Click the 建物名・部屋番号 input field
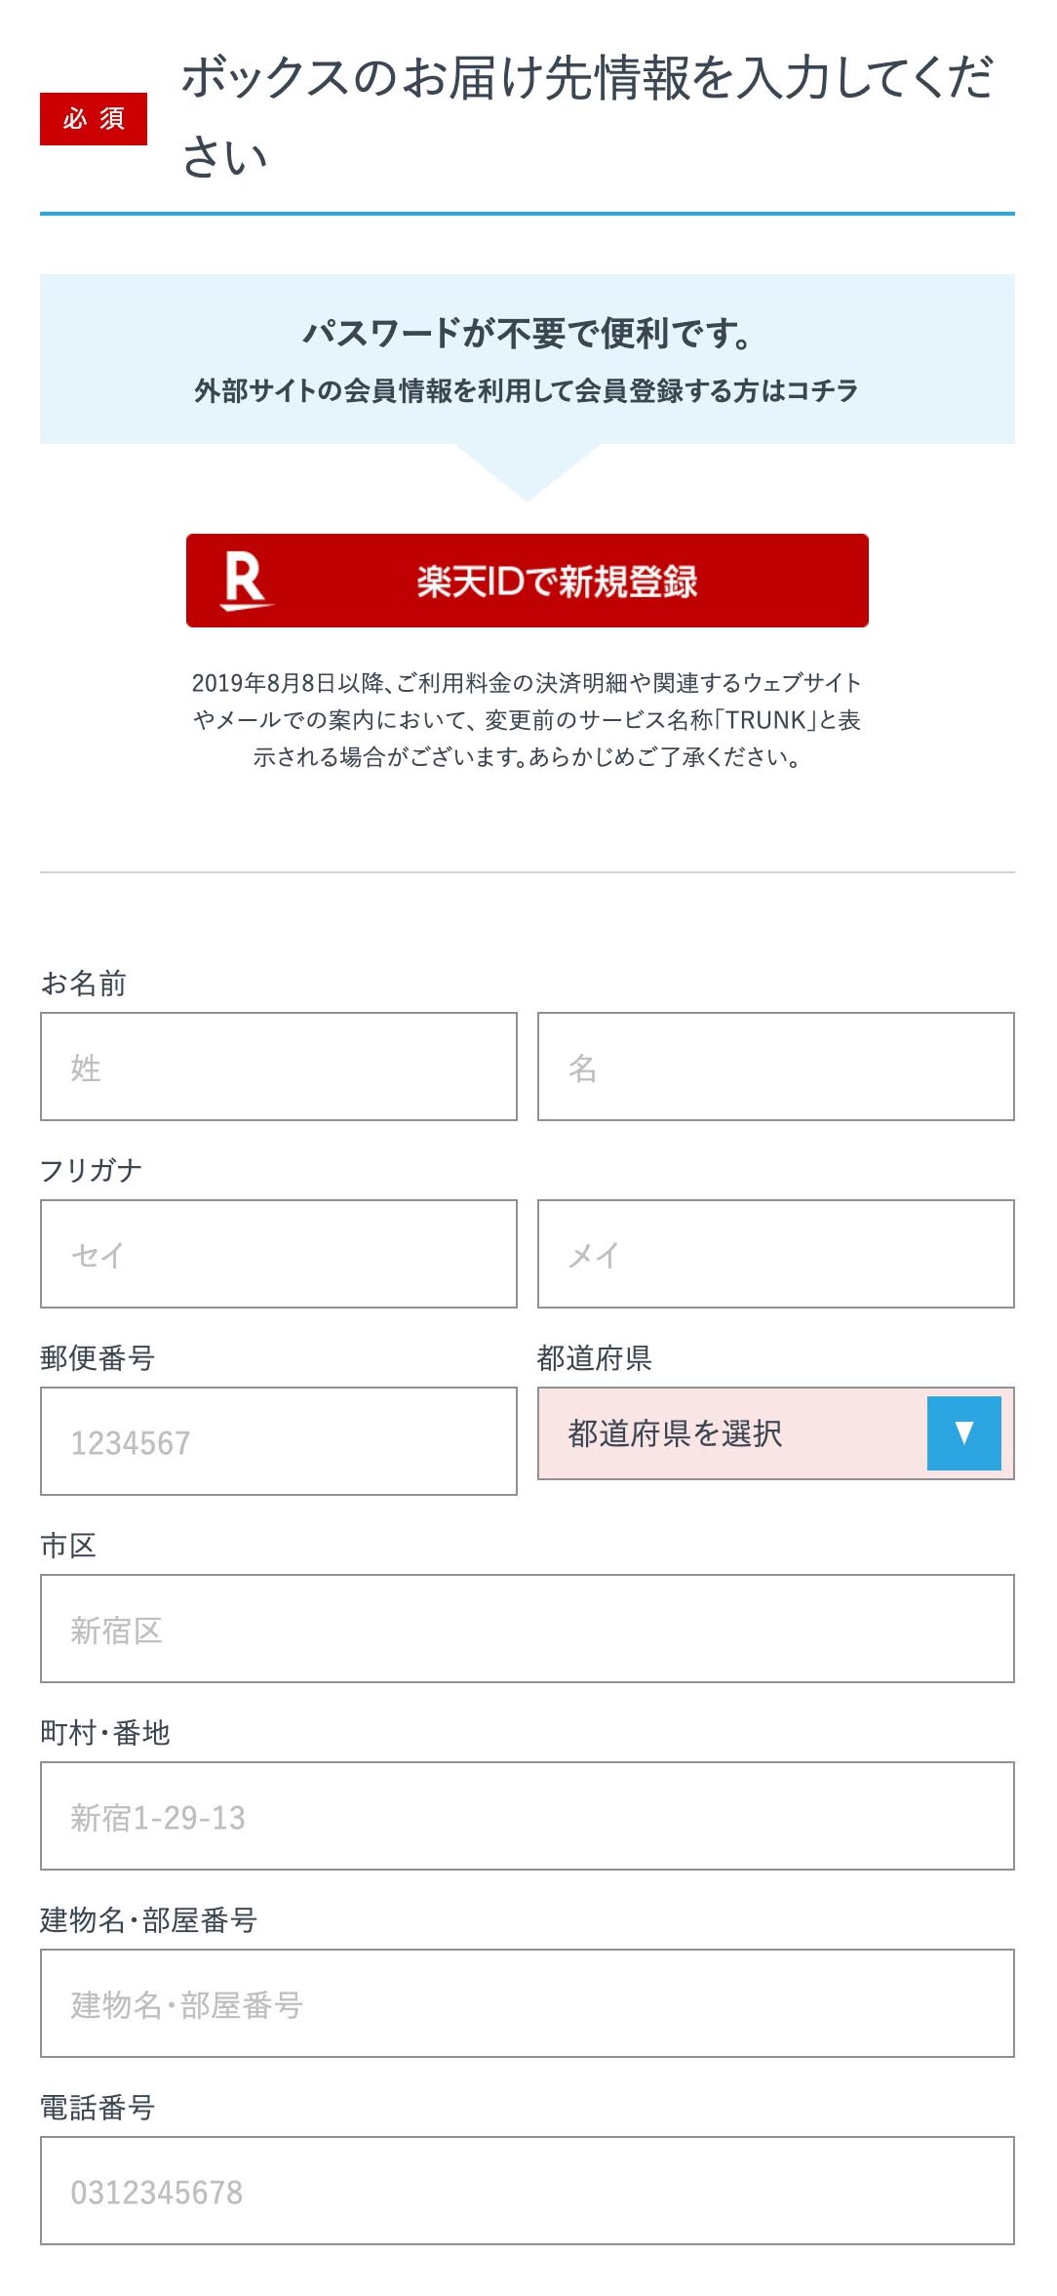The height and width of the screenshot is (2296, 1057). pyautogui.click(x=528, y=2003)
